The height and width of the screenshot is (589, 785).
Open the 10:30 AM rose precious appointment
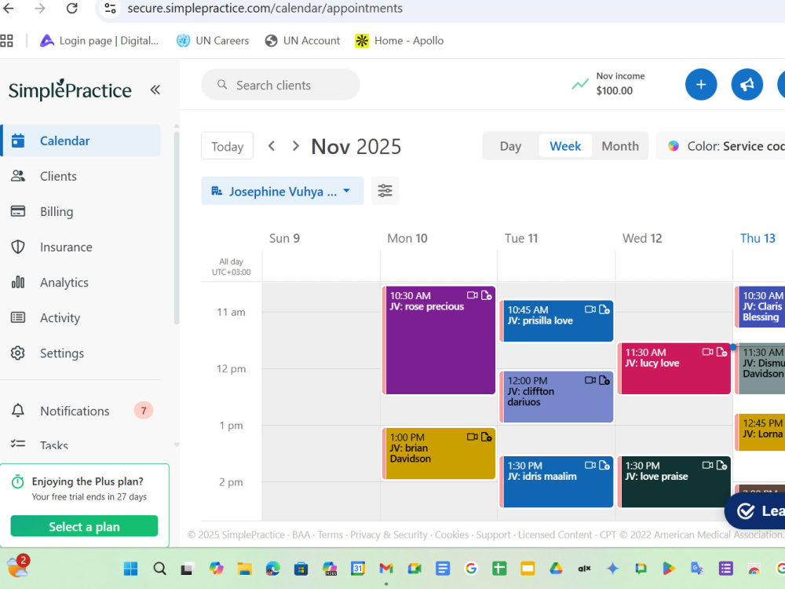pyautogui.click(x=439, y=340)
